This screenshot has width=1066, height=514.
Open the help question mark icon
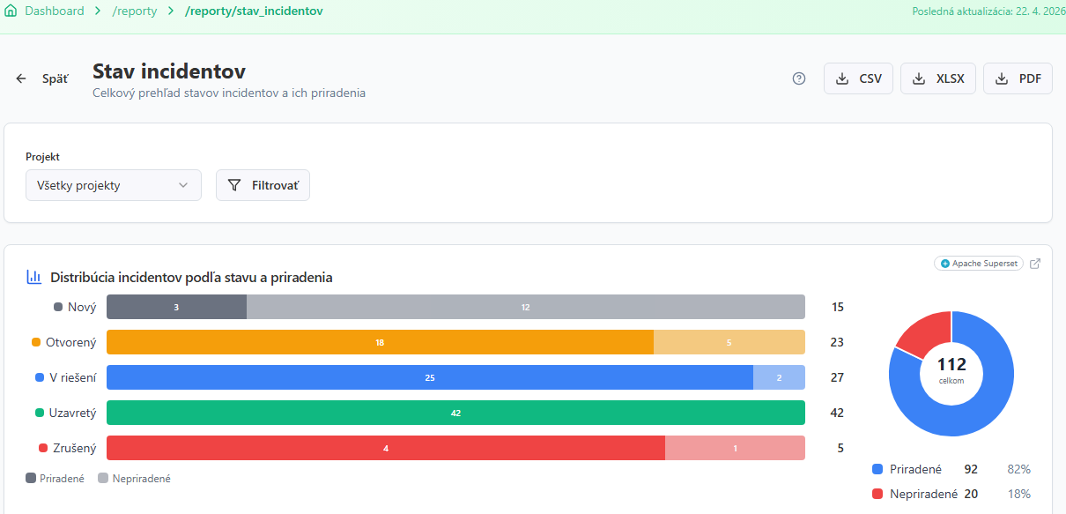click(x=798, y=78)
